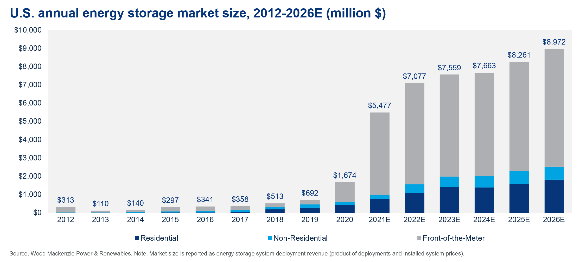Viewport: 586px width, 262px height.
Task: Click the $5,000 y-axis tick label
Action: 30,121
